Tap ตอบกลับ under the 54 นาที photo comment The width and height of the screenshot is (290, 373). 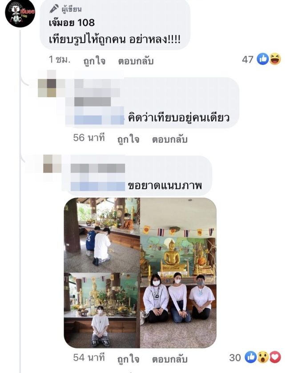point(169,359)
